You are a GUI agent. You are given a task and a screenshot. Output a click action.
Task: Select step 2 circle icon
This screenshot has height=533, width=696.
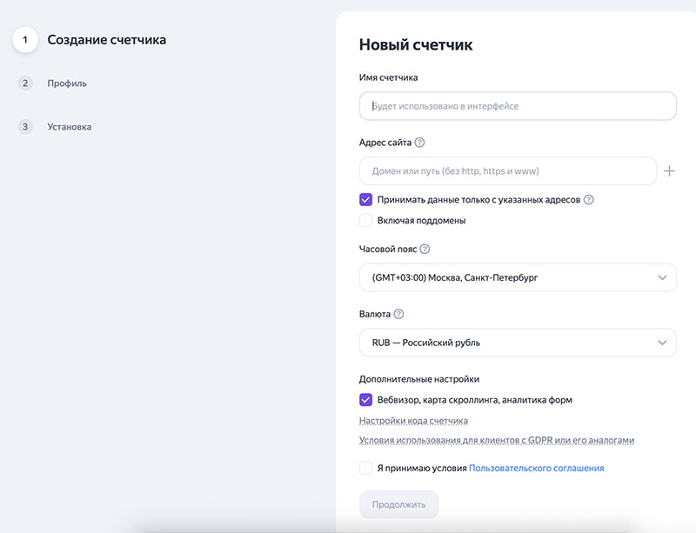25,83
